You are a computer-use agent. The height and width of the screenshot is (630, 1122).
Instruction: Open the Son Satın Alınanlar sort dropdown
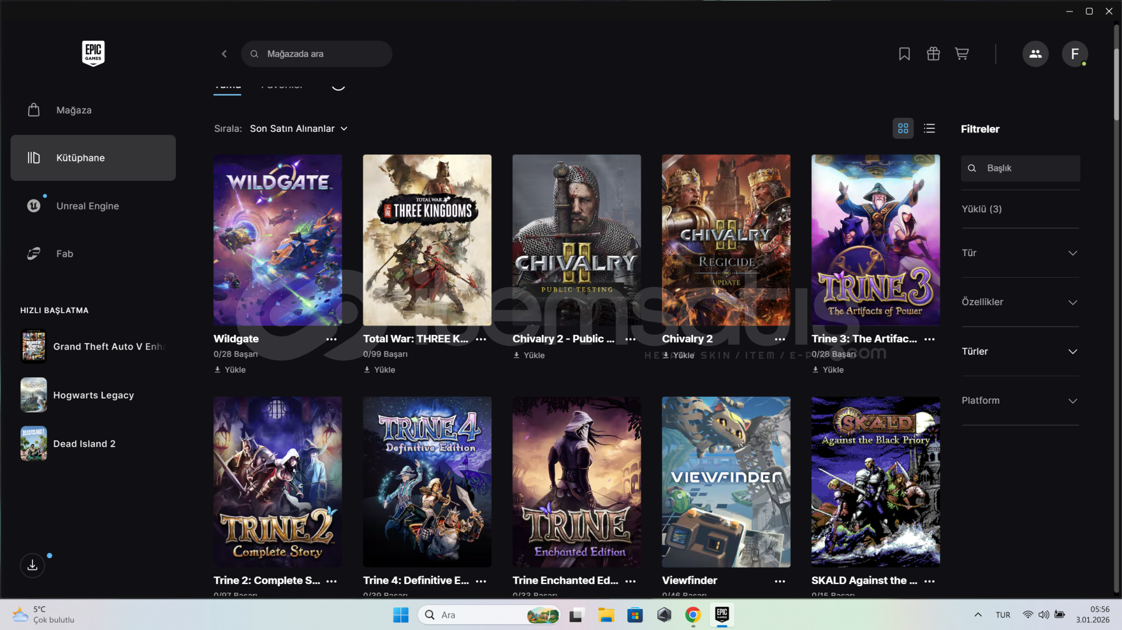coord(298,128)
